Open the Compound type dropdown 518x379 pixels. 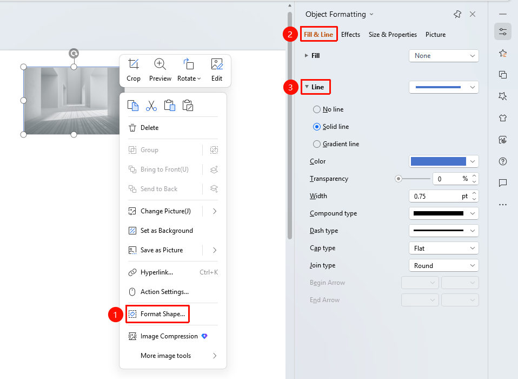[444, 213]
